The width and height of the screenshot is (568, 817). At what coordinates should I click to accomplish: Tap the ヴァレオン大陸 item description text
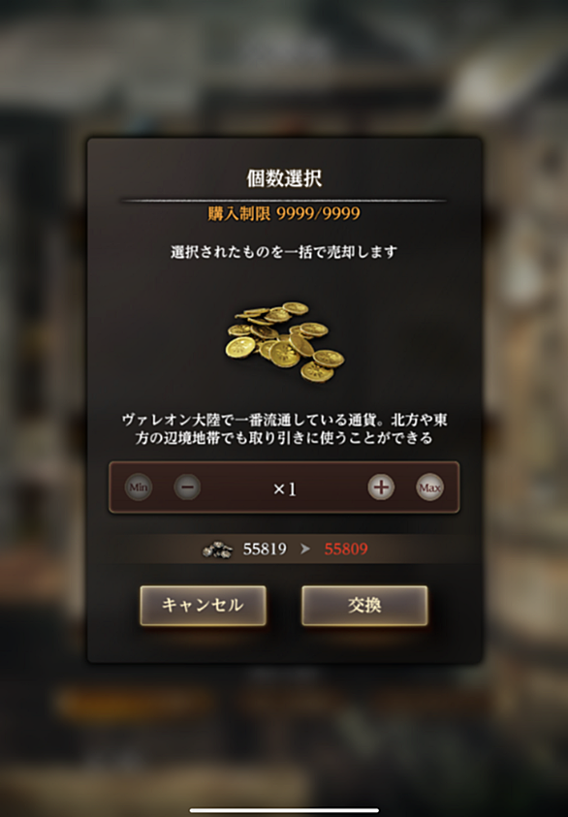coord(284,428)
